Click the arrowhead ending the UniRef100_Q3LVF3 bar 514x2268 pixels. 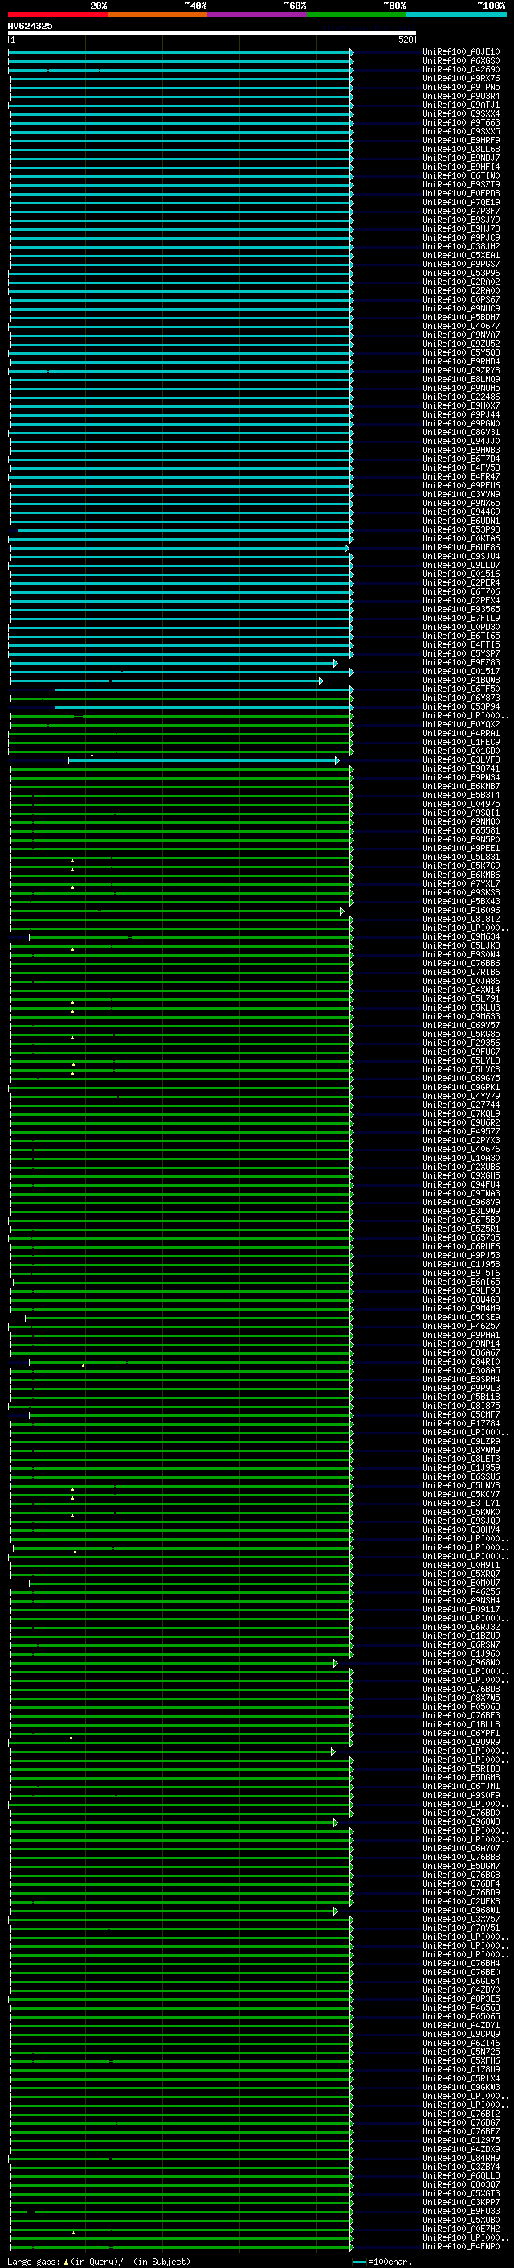[x=337, y=759]
